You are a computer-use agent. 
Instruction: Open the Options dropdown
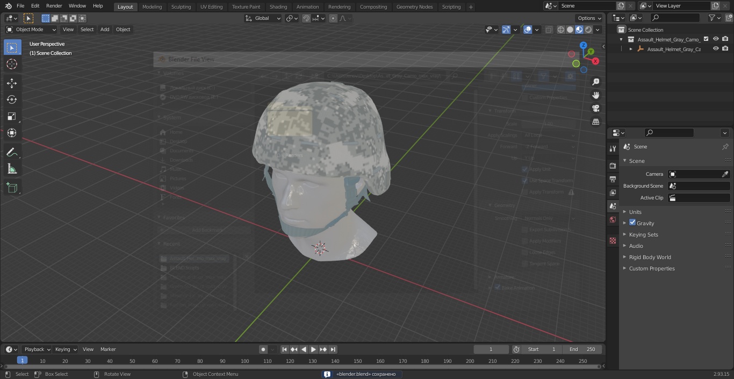click(589, 18)
